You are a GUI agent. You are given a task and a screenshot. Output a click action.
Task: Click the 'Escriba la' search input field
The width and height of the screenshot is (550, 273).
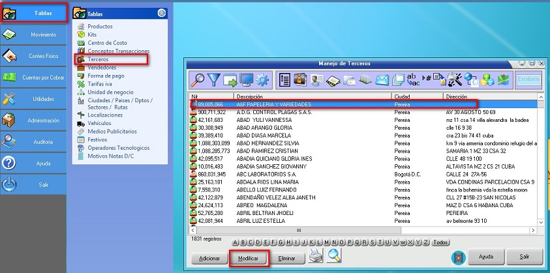click(x=528, y=80)
